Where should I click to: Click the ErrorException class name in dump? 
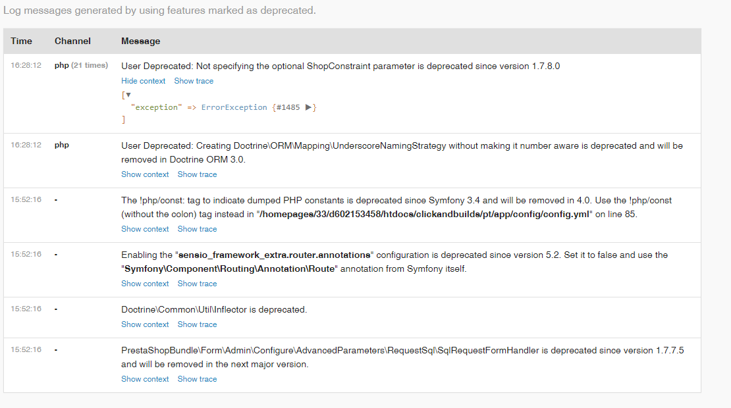point(234,107)
